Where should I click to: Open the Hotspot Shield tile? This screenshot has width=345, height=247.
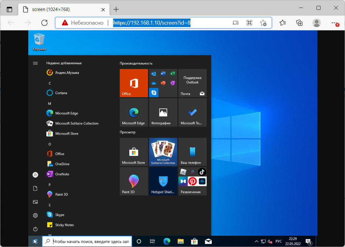pos(163,181)
